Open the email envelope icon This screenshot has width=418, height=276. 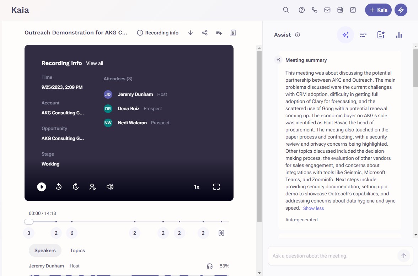tap(327, 10)
